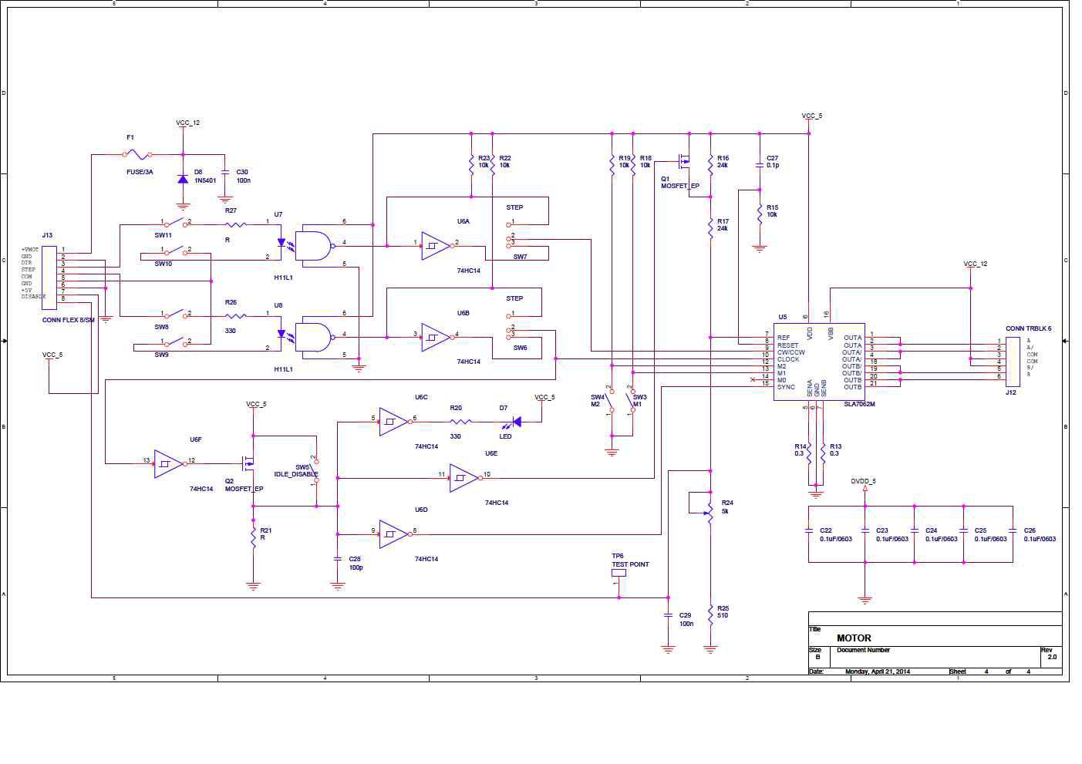Click the U6C Schmitt inverter symbol
Viewport: 1082px width, 764px height.
pos(394,422)
